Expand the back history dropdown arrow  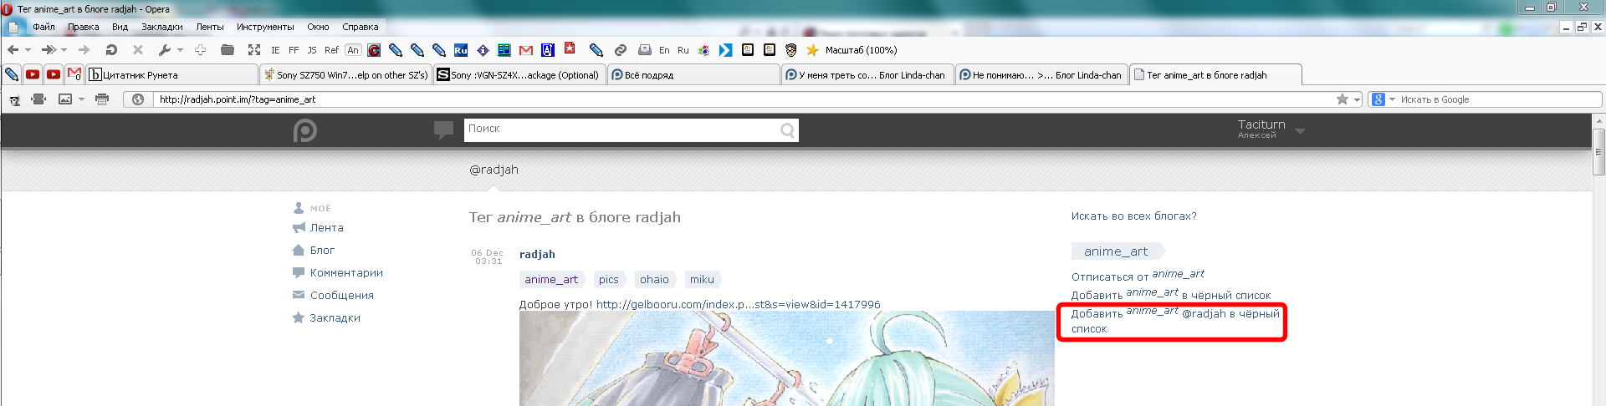pyautogui.click(x=28, y=50)
